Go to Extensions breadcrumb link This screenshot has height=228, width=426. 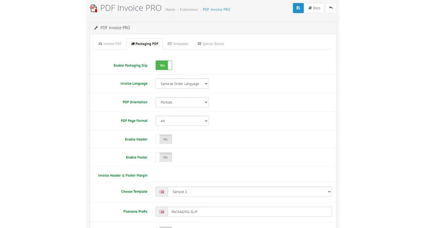click(189, 9)
